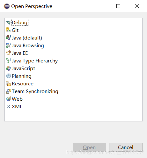Screen dimensions: 147x158
Task: Select the Java (default) perspective icon
Action: coord(8,38)
